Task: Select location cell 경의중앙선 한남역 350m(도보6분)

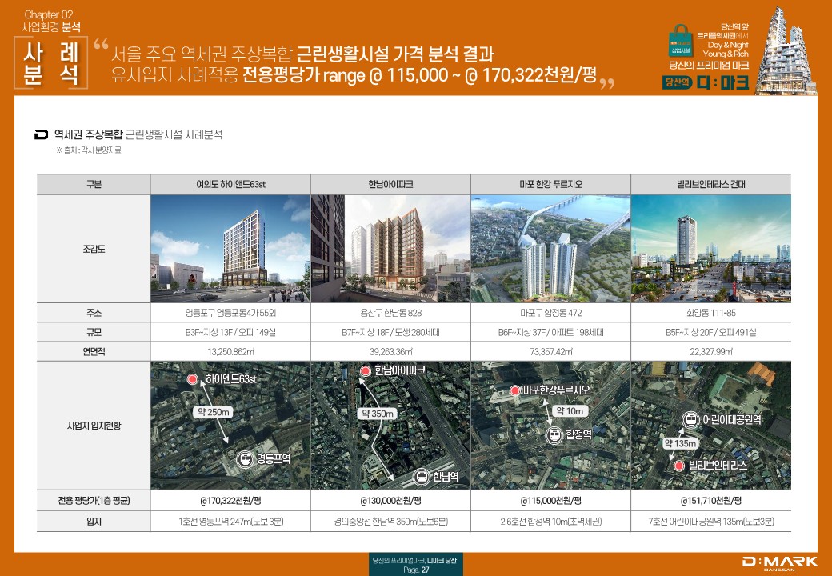Action: [x=390, y=522]
